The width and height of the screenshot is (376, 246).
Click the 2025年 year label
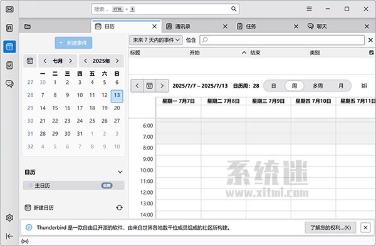pyautogui.click(x=101, y=61)
